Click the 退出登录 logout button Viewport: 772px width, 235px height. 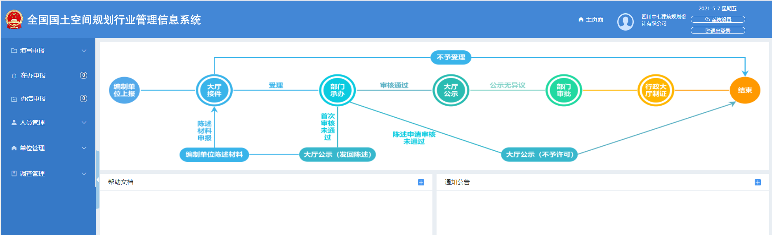[718, 31]
